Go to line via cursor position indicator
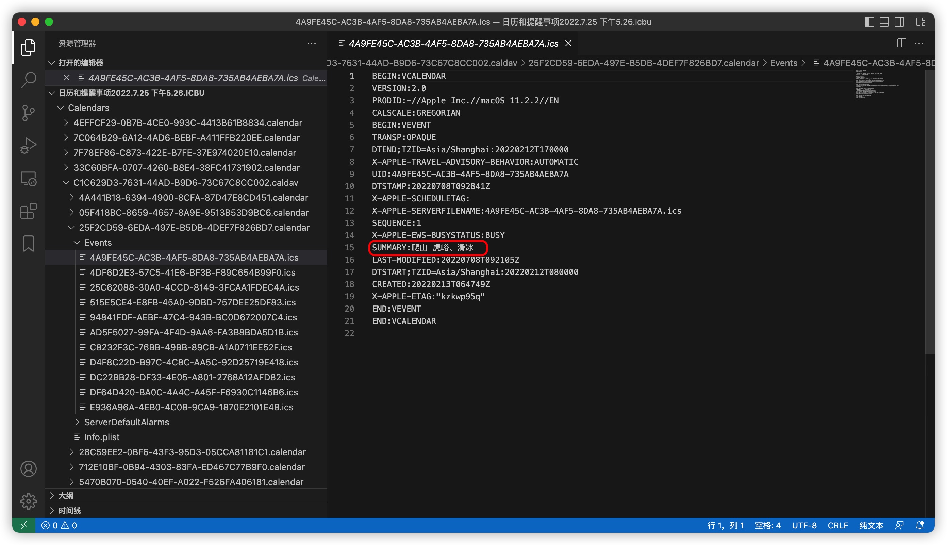This screenshot has width=947, height=545. click(725, 525)
